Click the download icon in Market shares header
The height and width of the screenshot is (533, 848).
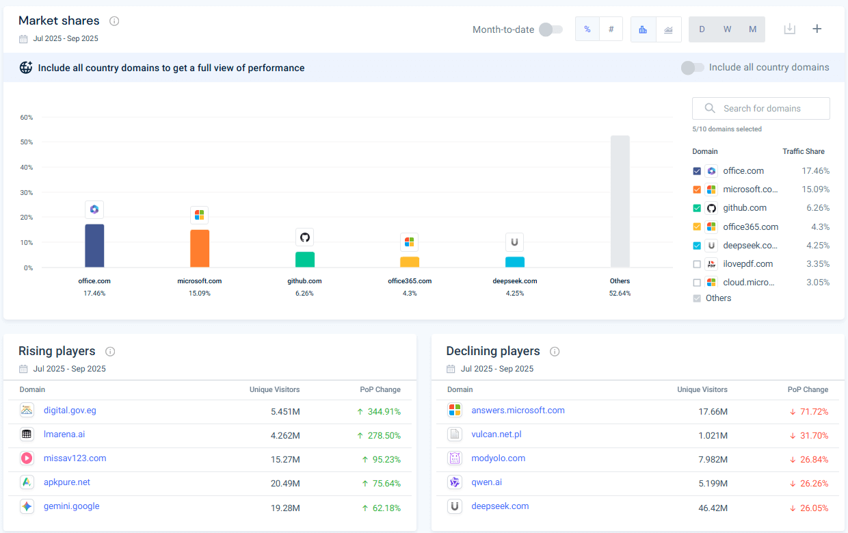789,29
